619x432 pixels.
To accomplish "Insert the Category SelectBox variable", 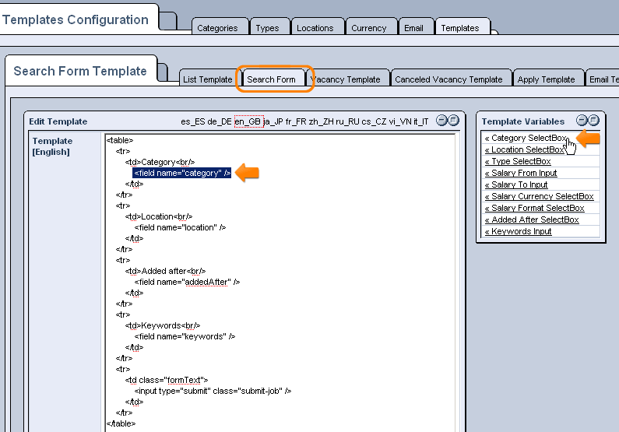I will [526, 138].
